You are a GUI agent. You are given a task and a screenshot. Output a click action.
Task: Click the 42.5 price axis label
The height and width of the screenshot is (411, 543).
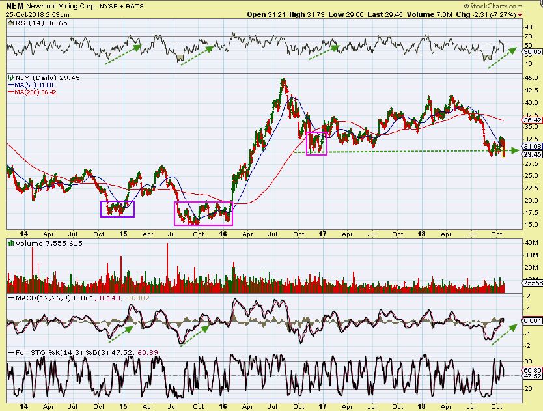pos(531,91)
